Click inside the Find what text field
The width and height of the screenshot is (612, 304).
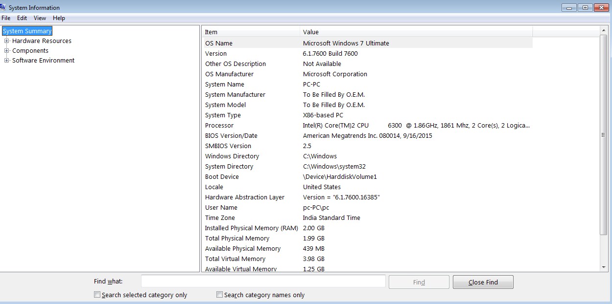click(x=263, y=282)
